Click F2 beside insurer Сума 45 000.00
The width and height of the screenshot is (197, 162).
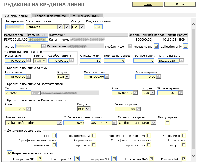click(x=135, y=93)
